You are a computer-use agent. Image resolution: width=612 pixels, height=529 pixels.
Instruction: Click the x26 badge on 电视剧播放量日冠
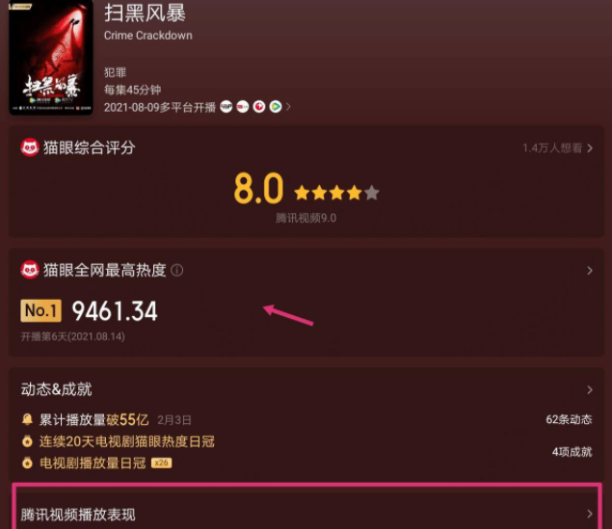click(161, 463)
